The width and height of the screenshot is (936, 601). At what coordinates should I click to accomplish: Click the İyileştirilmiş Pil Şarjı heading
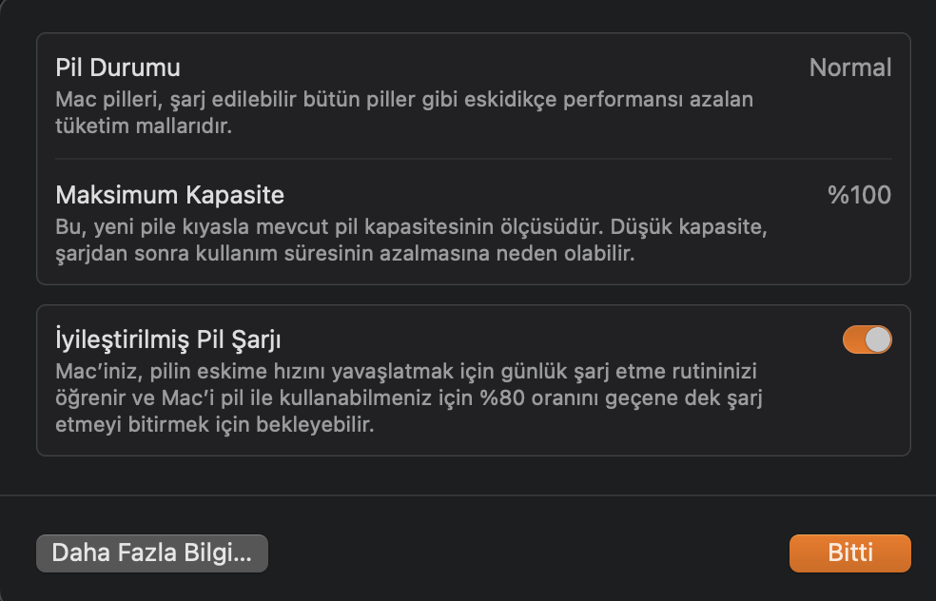168,339
